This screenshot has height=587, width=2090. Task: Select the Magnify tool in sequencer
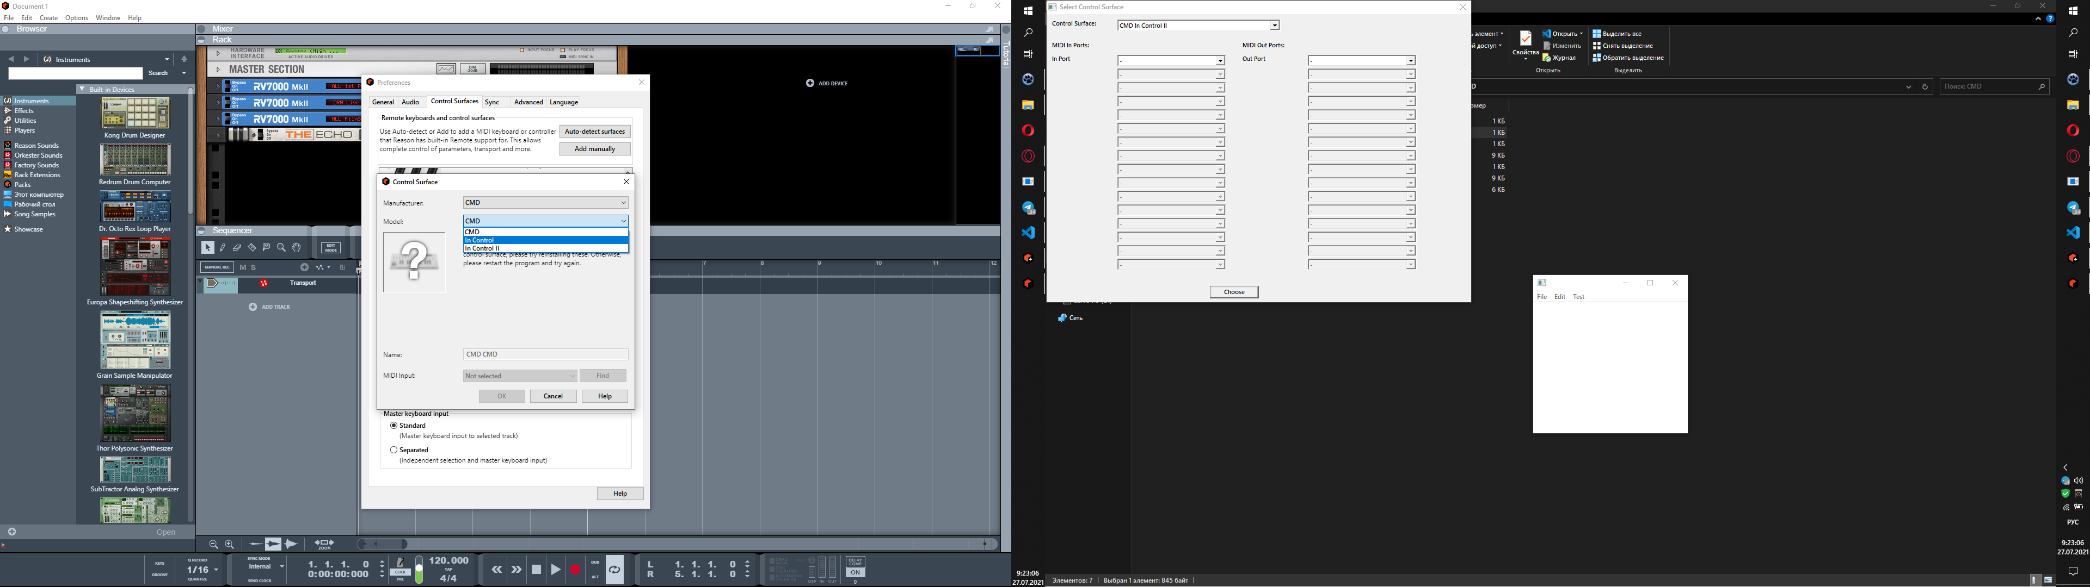281,247
